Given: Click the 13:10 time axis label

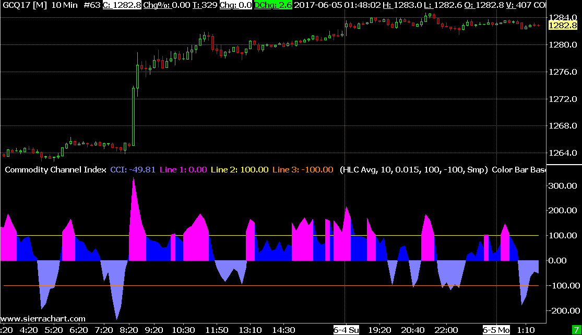Looking at the screenshot, I should [x=250, y=330].
